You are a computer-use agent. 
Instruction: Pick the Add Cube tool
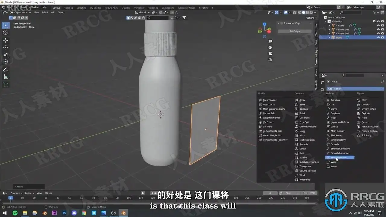point(6,85)
